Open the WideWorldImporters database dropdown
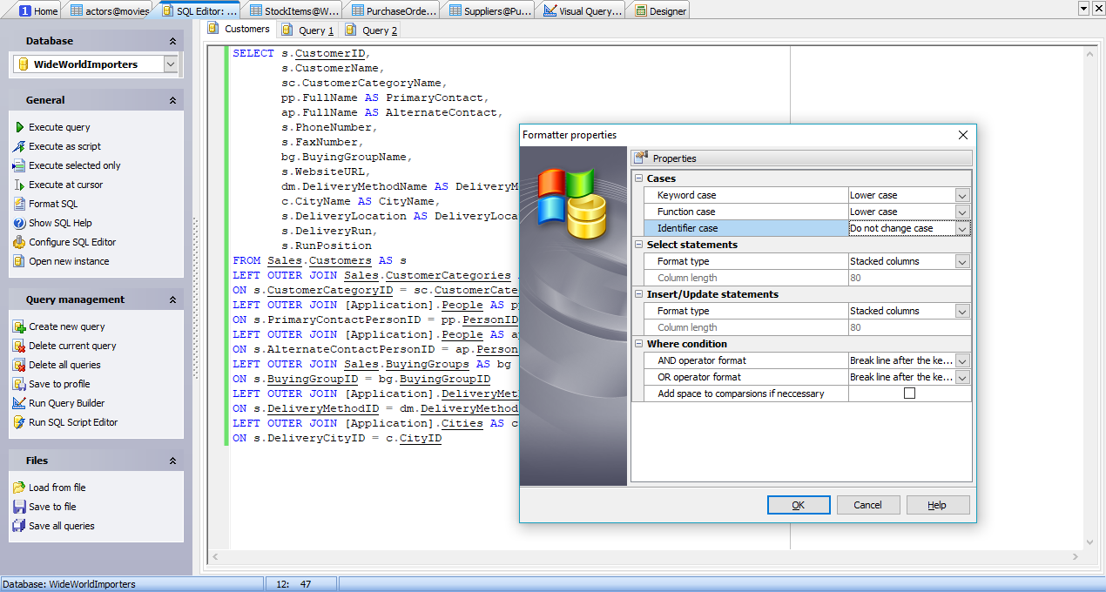 (170, 64)
